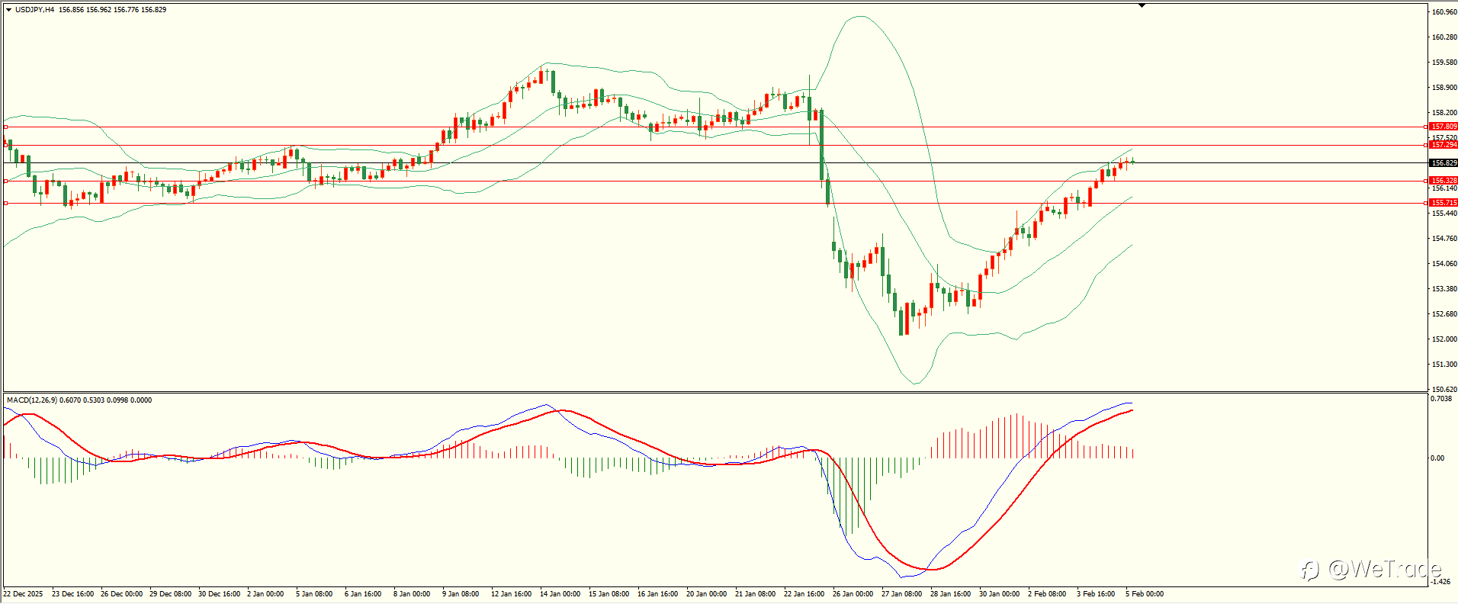Click the 0.7038 MACD scale value
The image size is (1458, 604).
[x=1441, y=399]
